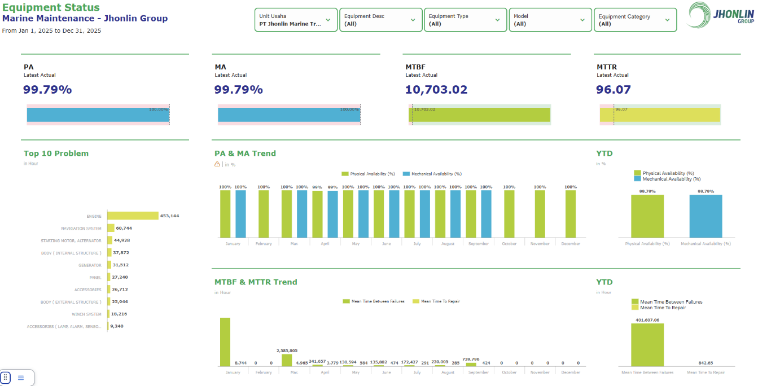Open the Equipment Type filter
The image size is (758, 386).
(466, 20)
